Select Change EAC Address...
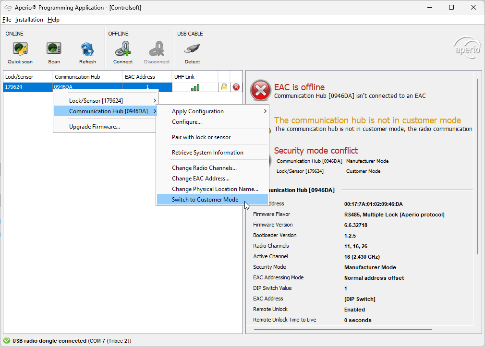Screen dimensions: 485x347 click(x=212, y=179)
